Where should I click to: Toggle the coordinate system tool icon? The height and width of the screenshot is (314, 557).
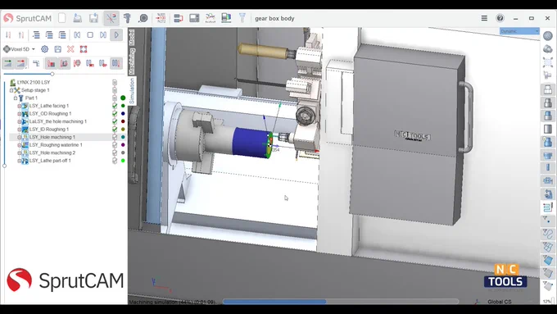(x=111, y=18)
